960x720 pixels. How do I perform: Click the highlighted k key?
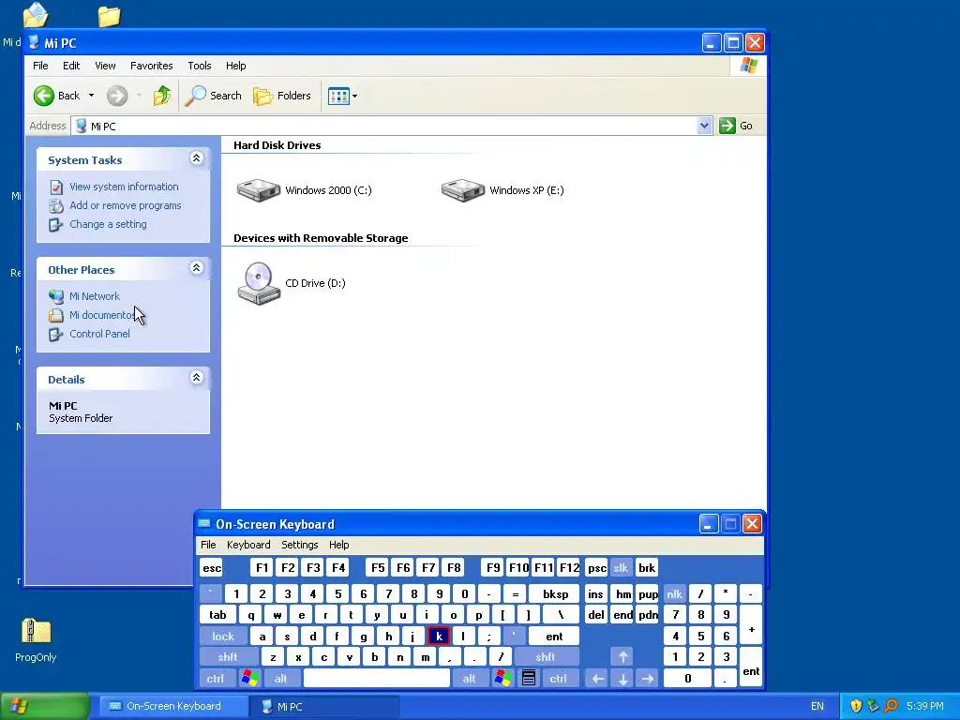coord(439,637)
